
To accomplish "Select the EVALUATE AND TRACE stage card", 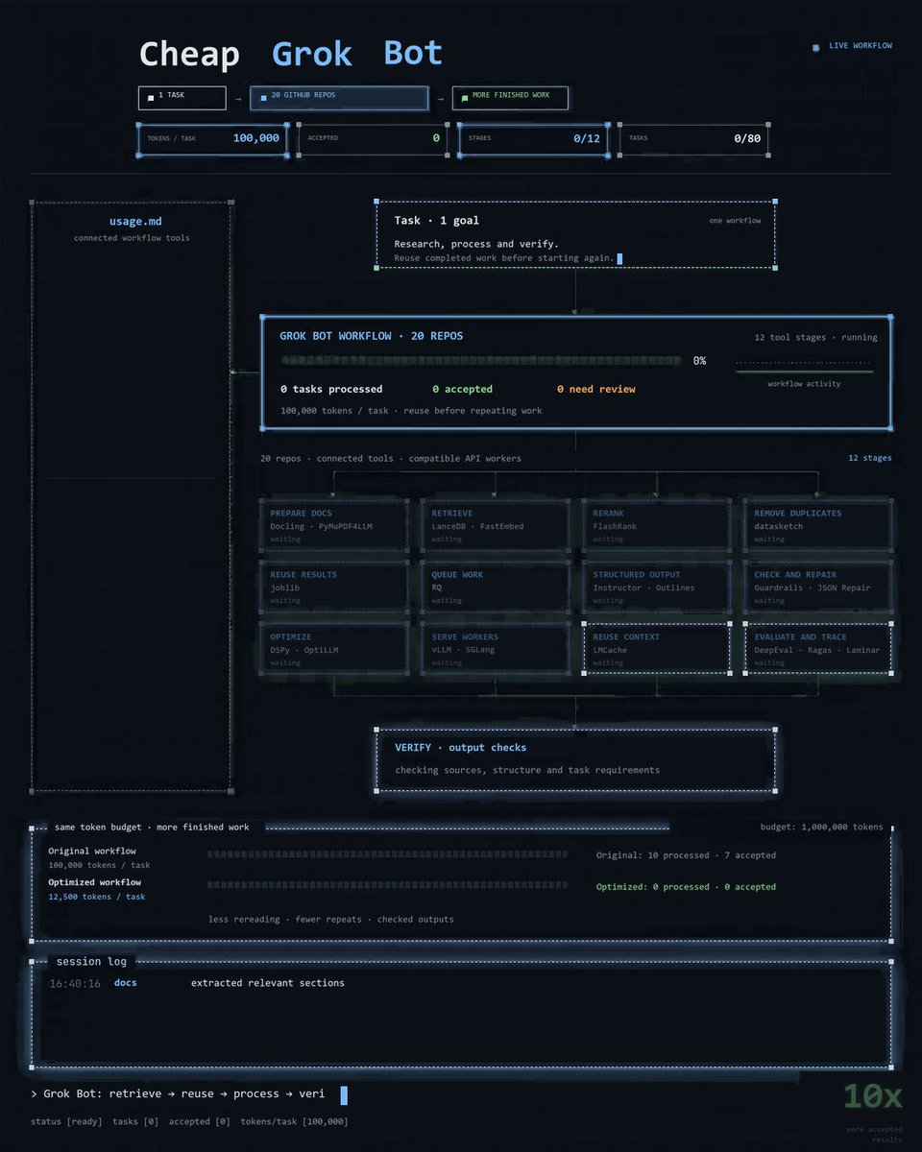I will coord(818,648).
